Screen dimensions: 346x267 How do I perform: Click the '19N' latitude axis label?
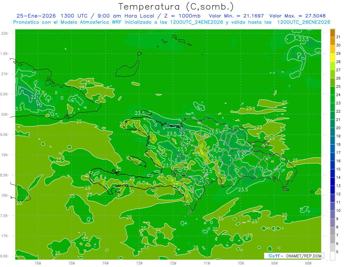5,155
